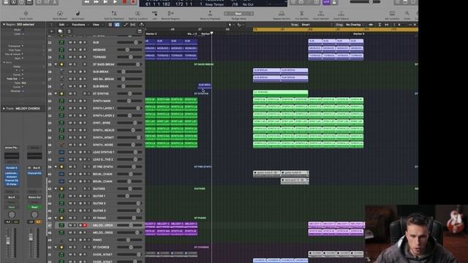Mute the GUITAR 1 track
Screen dimensions: 468x263
(70, 196)
